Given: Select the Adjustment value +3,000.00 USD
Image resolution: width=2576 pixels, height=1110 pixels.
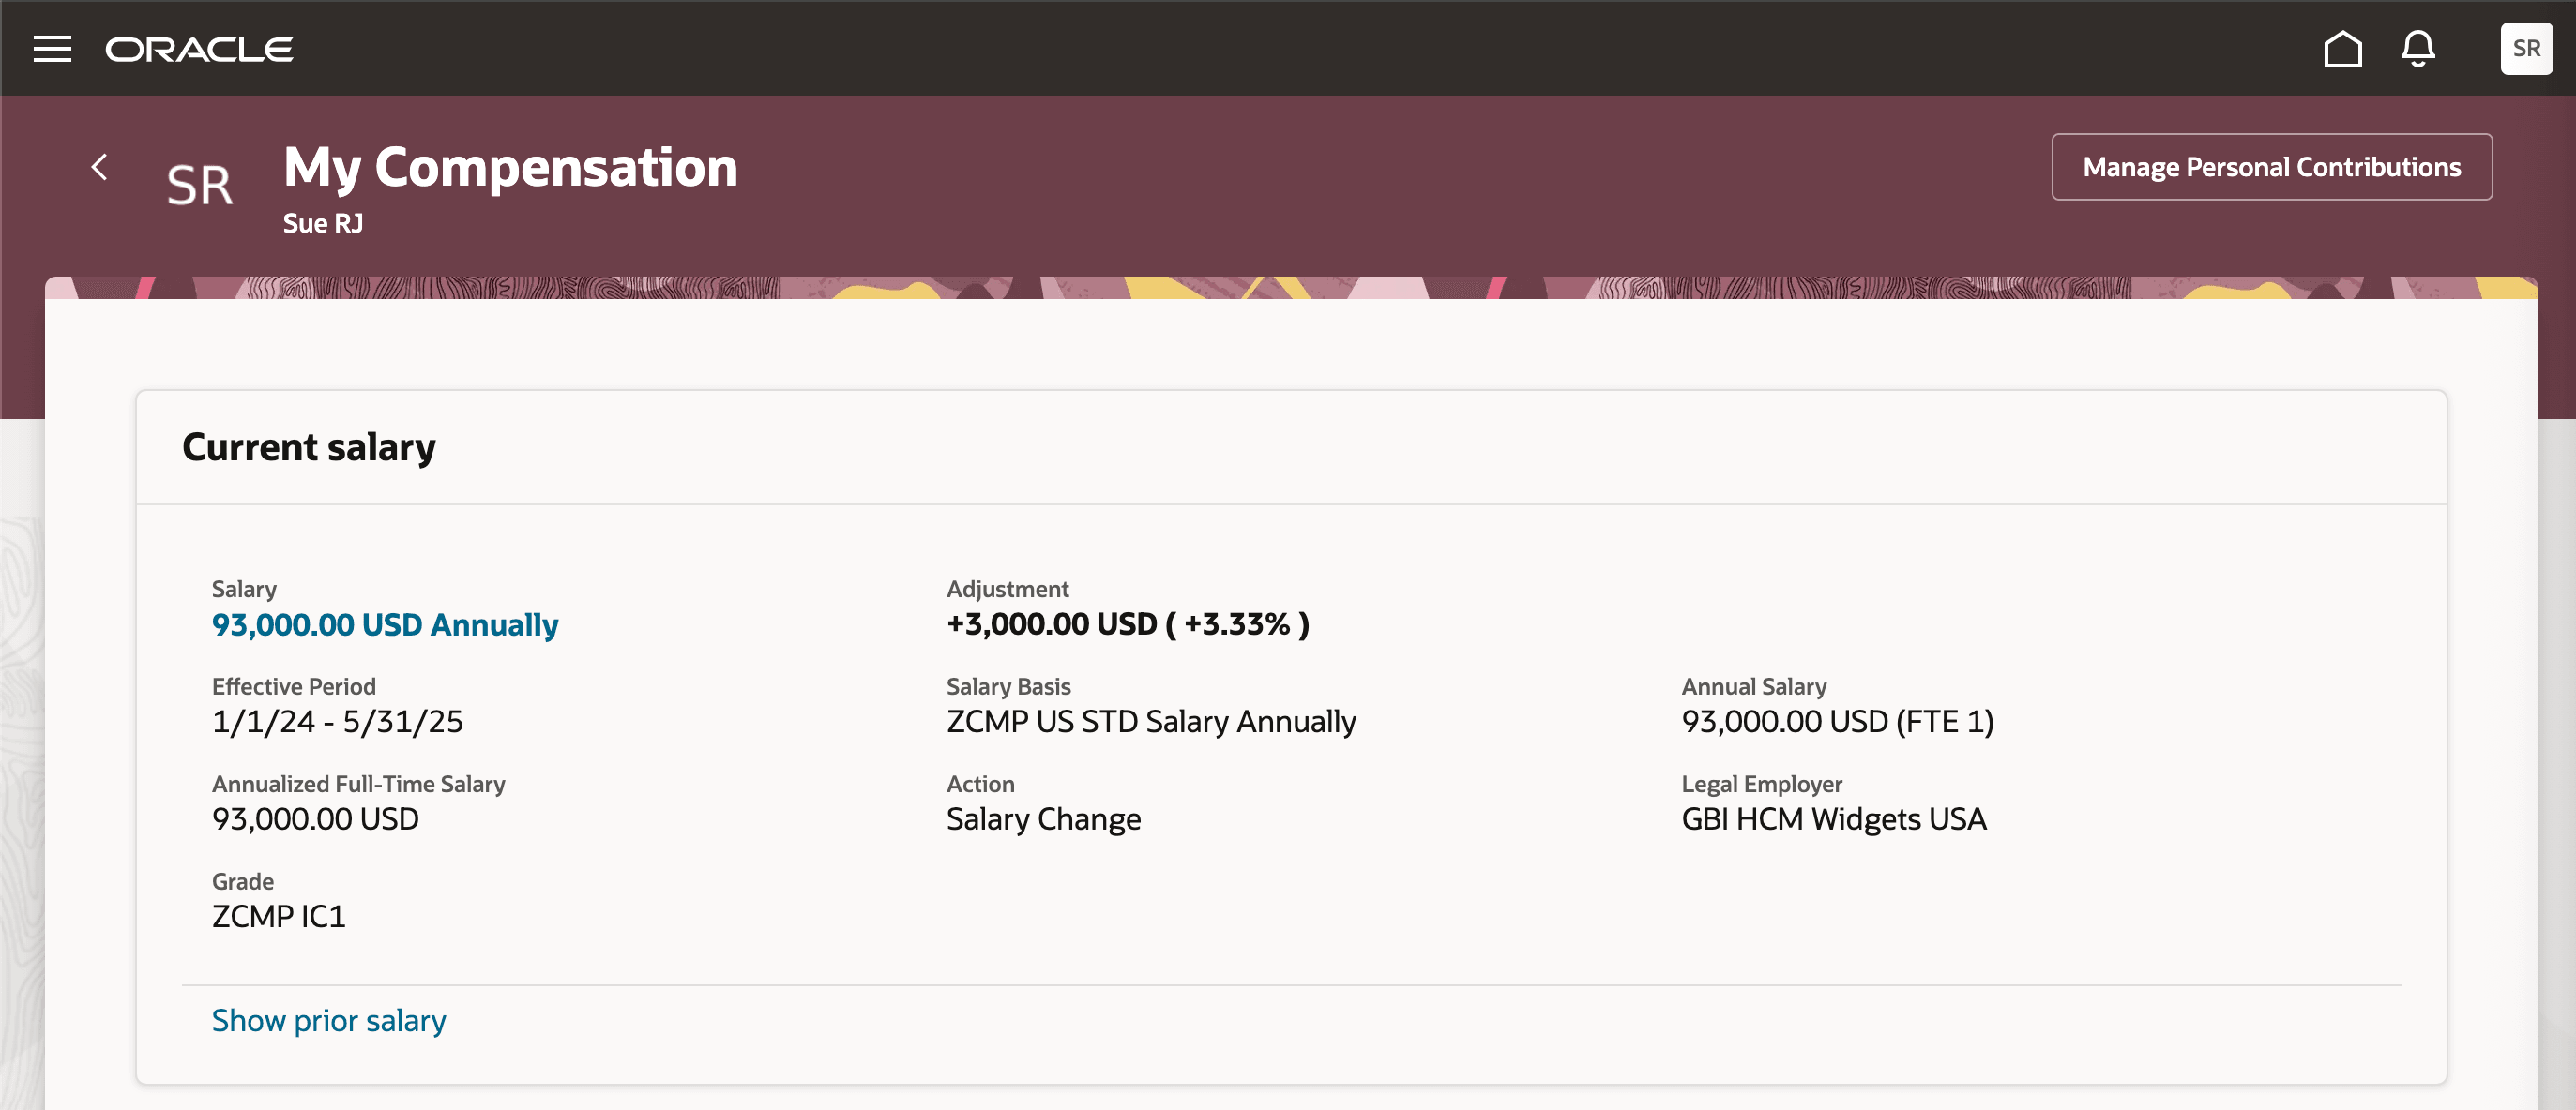Looking at the screenshot, I should tap(1127, 624).
